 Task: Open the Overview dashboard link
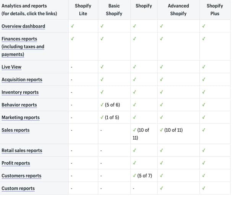pyautogui.click(x=23, y=26)
